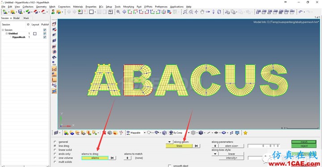This screenshot has height=167, width=322.
Task: Collapse the Untitled tree node
Action: (7, 33)
